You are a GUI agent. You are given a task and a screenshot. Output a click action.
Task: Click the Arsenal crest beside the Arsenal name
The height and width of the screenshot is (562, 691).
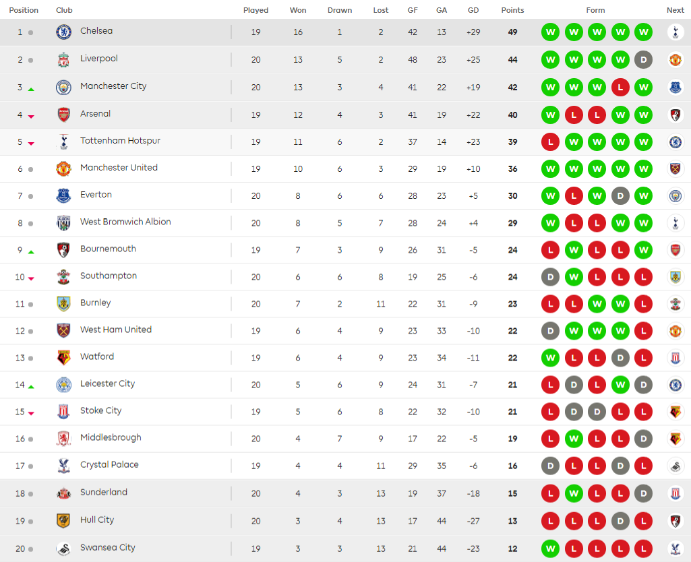(63, 115)
